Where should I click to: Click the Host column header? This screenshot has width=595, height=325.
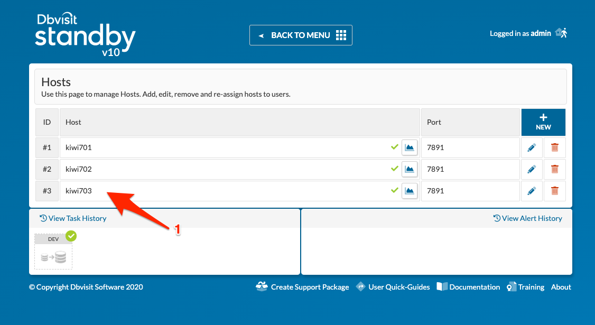click(240, 122)
